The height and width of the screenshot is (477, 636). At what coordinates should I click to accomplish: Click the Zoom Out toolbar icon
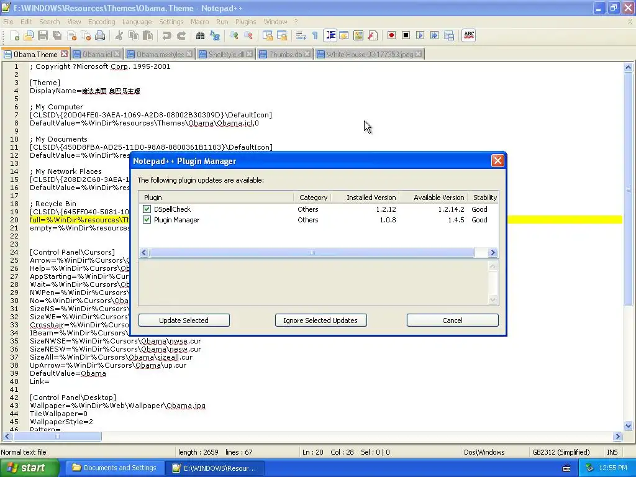tap(248, 35)
